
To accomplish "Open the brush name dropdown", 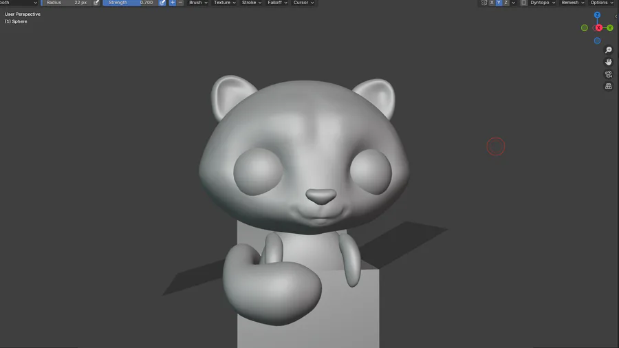I will click(x=19, y=3).
